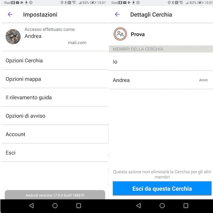Tap recent apps square on right phone

click(x=186, y=206)
